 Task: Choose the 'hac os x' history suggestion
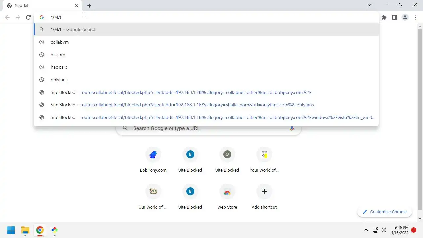(x=206, y=67)
